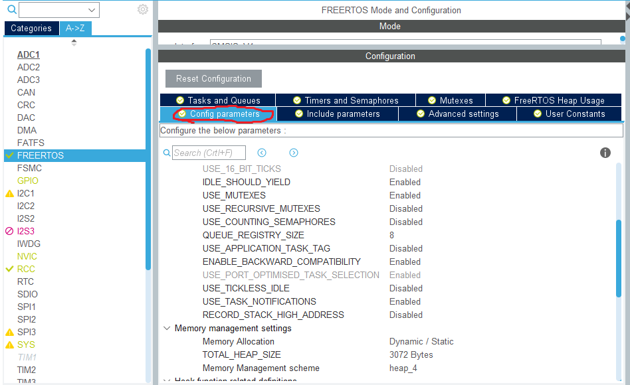This screenshot has width=630, height=385.
Task: Go to previous search result arrow
Action: coord(262,153)
